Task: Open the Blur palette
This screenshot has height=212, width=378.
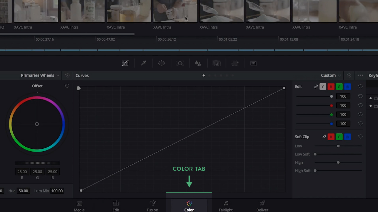Action: 198,63
